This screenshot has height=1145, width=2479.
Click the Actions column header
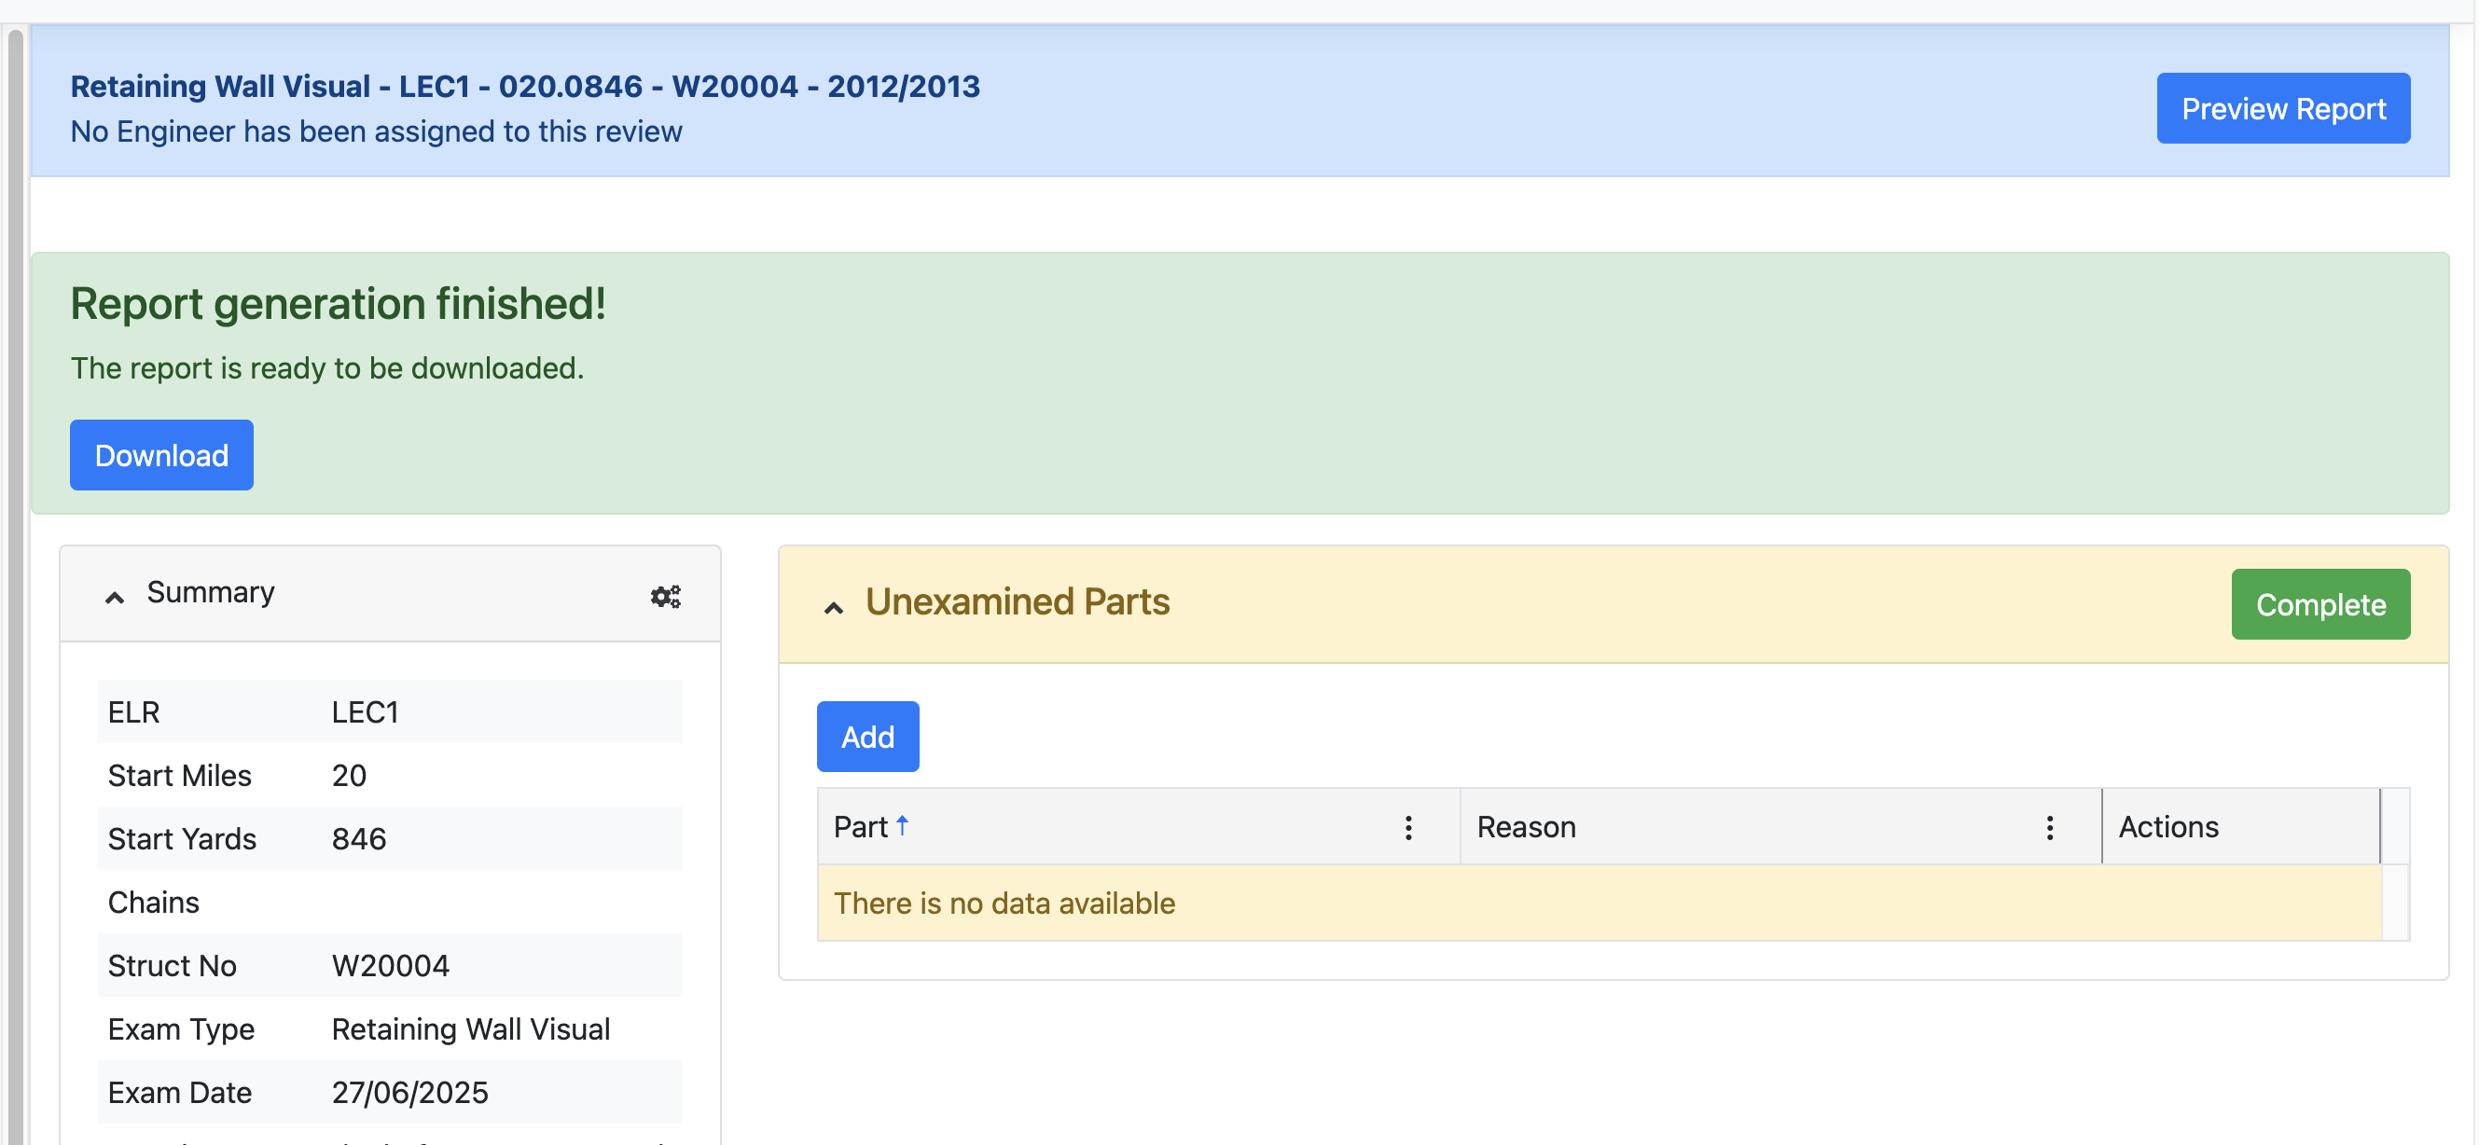tap(2168, 827)
